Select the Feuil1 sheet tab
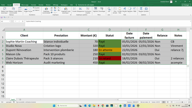The image size is (192, 108). click(x=13, y=100)
